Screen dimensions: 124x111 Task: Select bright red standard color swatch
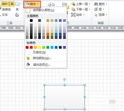pos(31,47)
